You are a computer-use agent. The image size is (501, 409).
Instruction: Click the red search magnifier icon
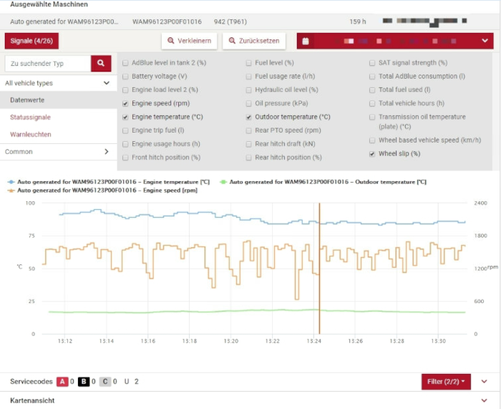coord(101,64)
